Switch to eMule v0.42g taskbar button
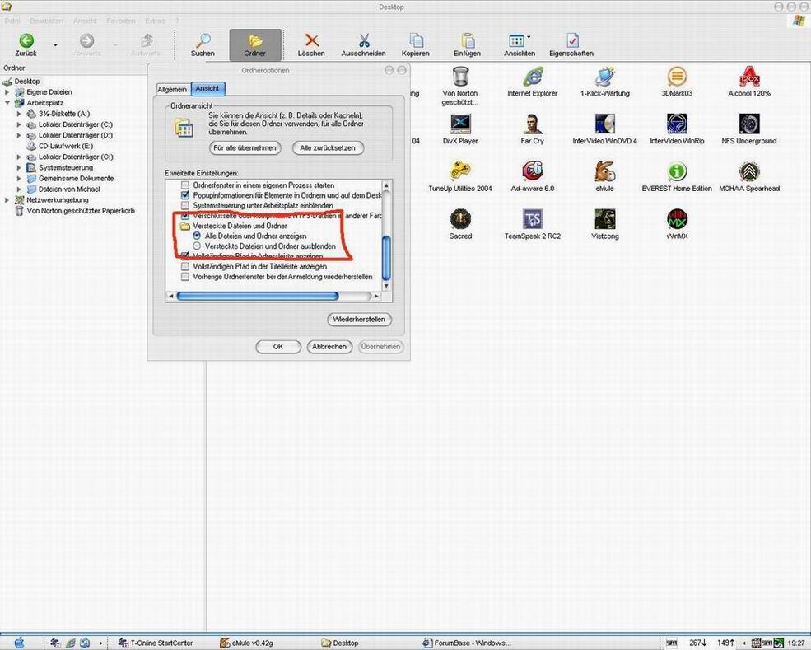This screenshot has height=650, width=811. coord(246,643)
